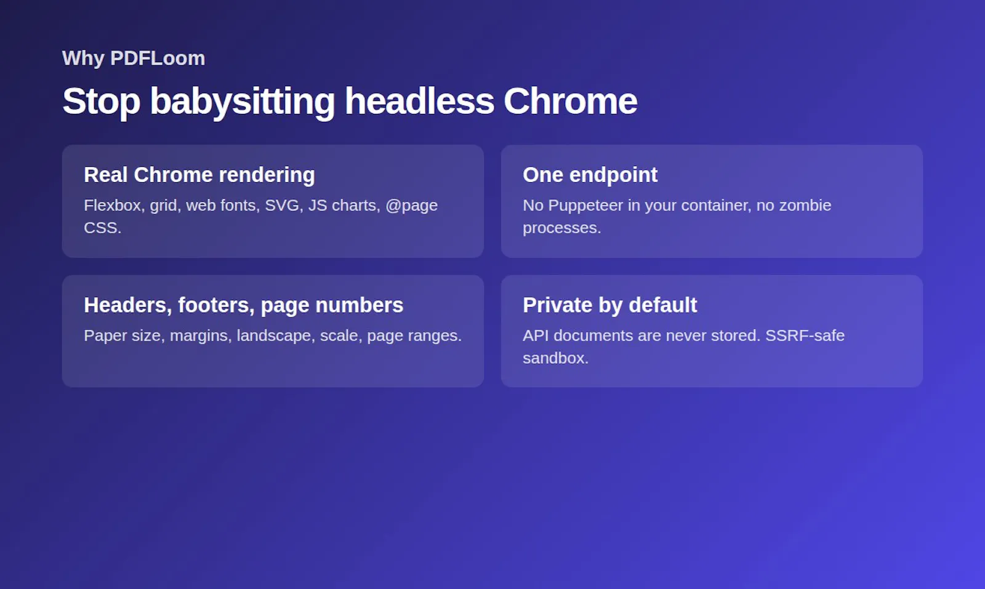
Task: Click the word 'babysitting' in the heading
Action: click(x=243, y=101)
